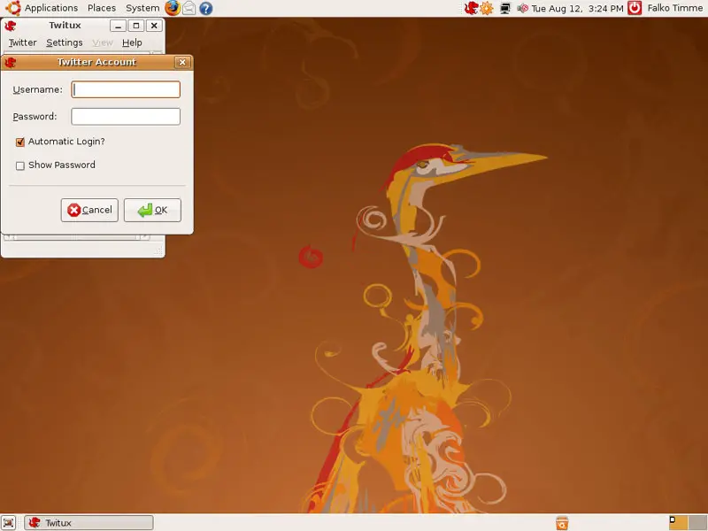
Task: Click the volume speaker tray icon
Action: pyautogui.click(x=522, y=8)
